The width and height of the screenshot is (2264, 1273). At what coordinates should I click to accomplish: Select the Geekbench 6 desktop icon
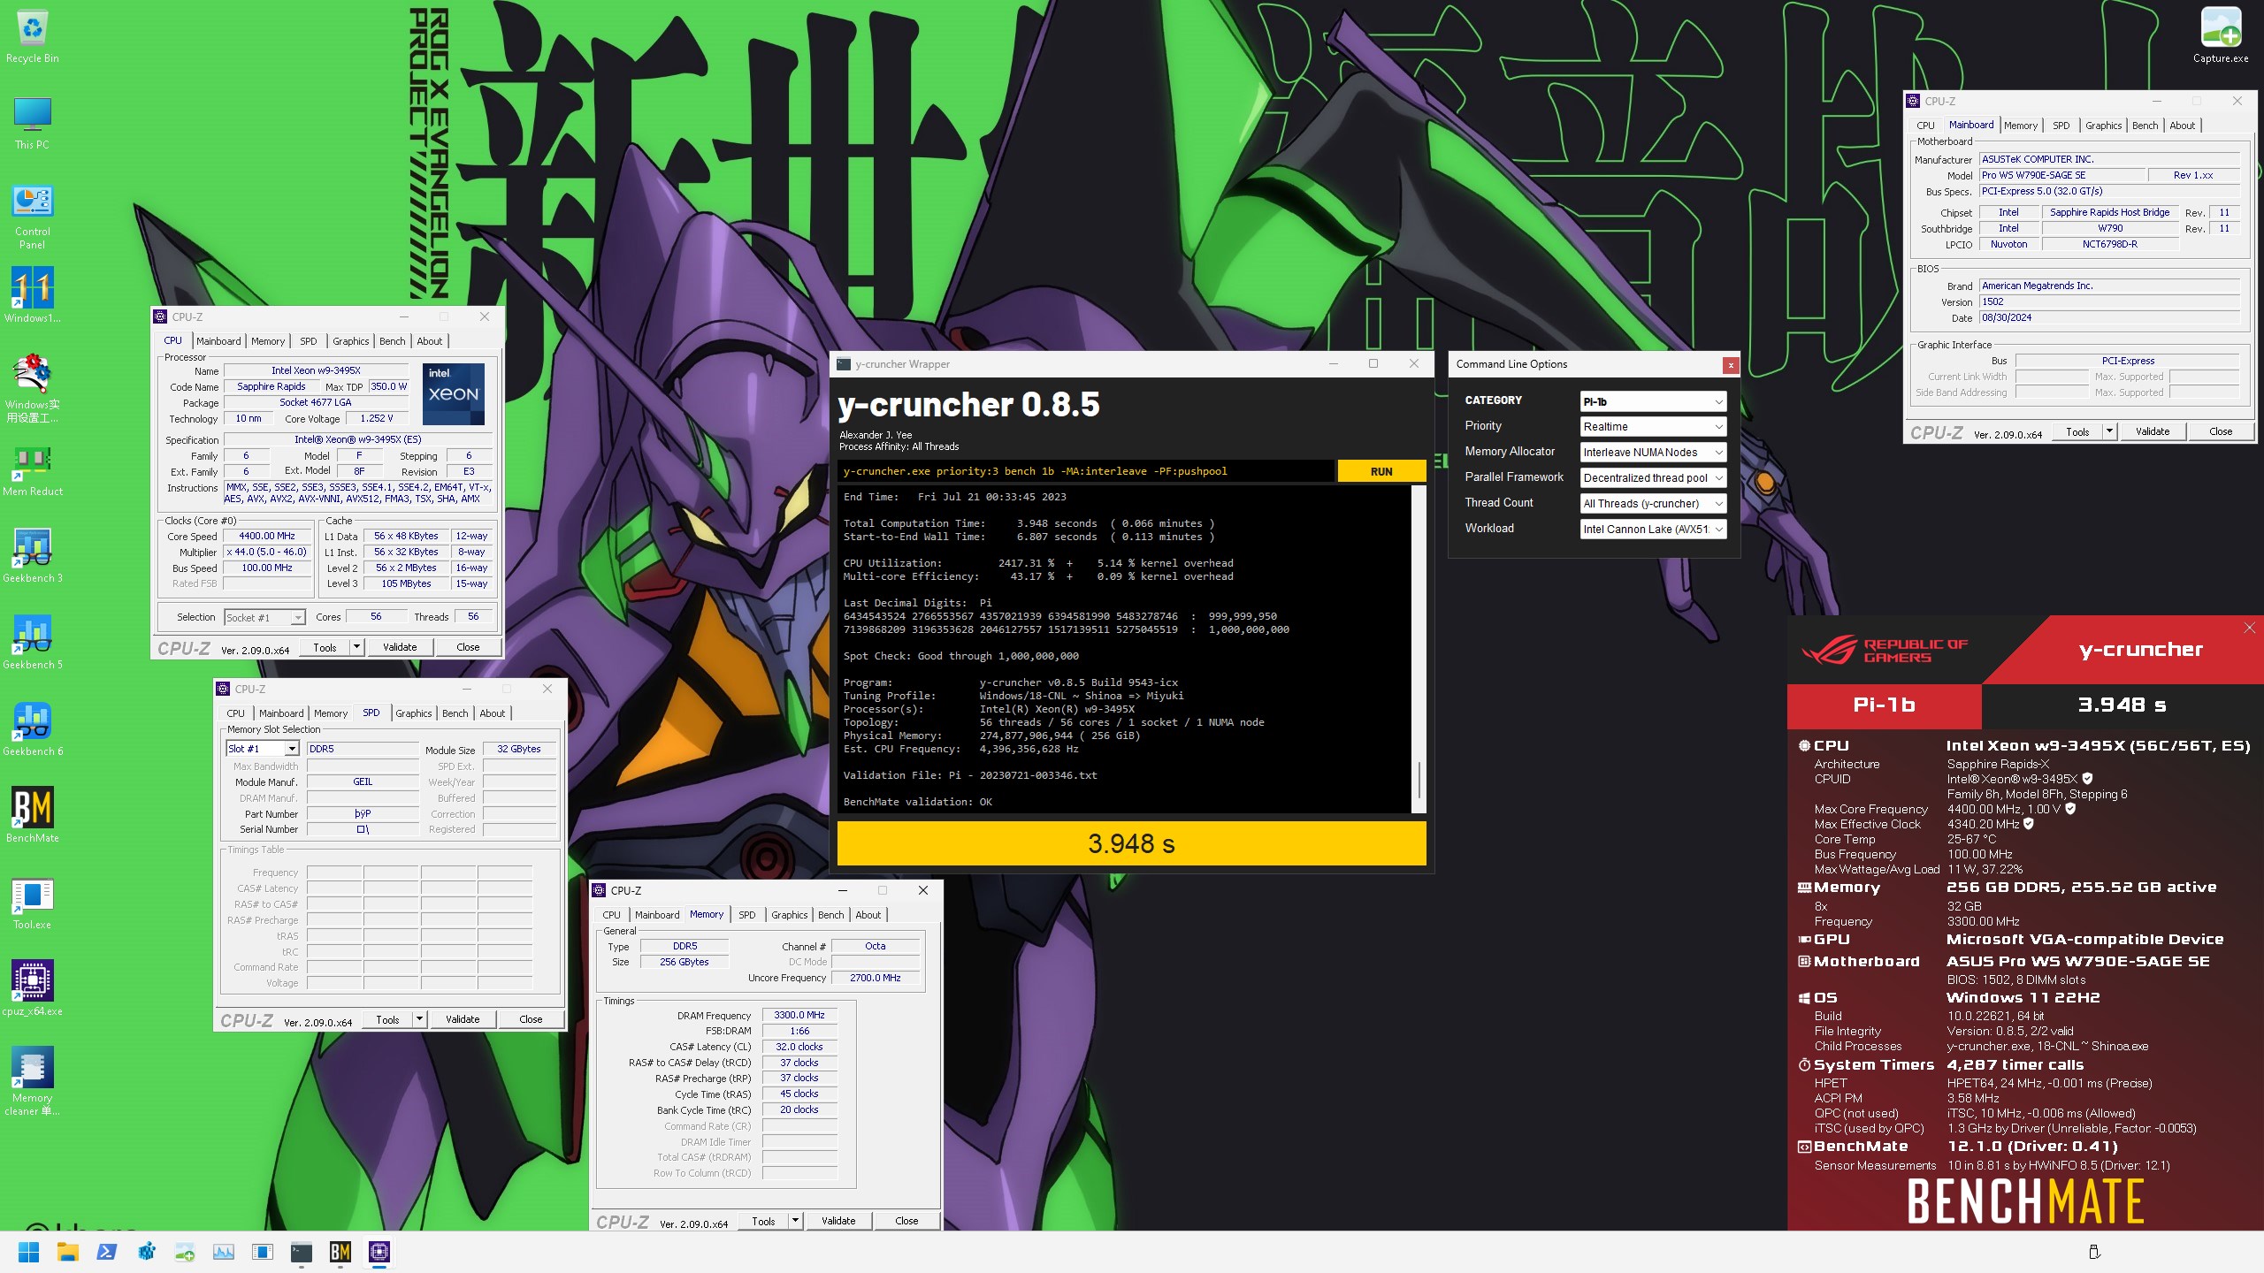click(x=33, y=728)
